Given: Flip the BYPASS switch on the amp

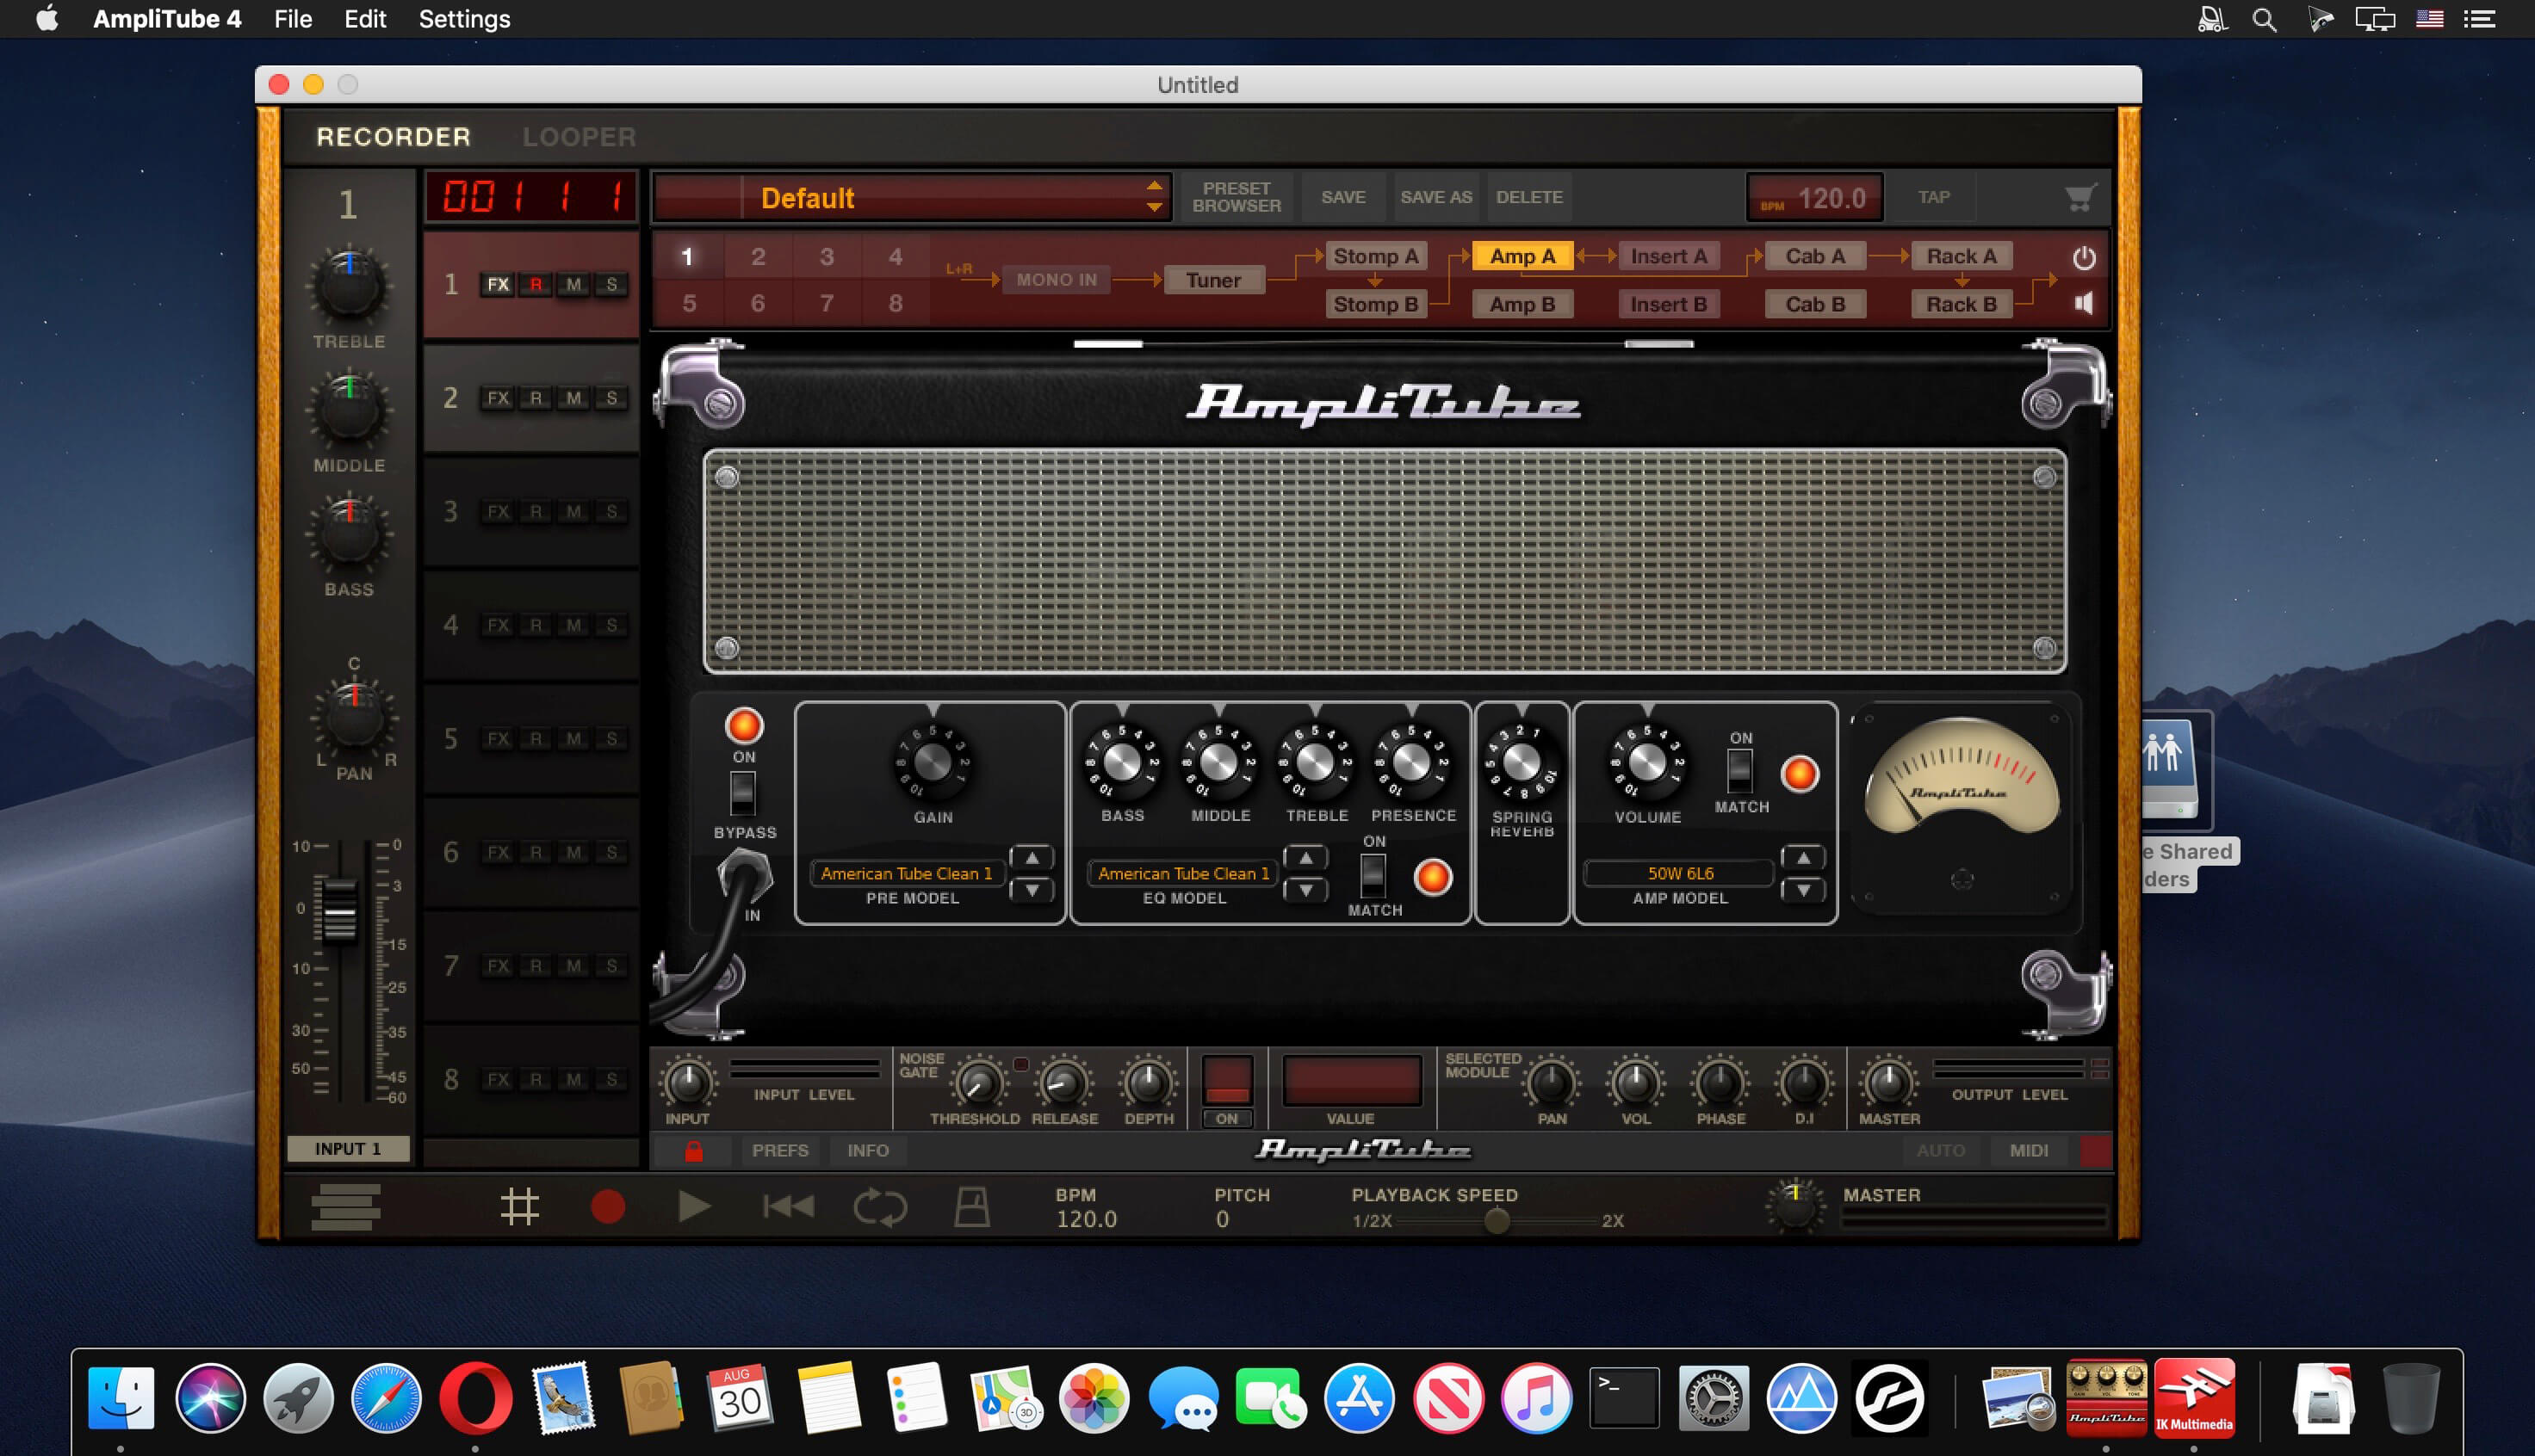Looking at the screenshot, I should click(742, 794).
